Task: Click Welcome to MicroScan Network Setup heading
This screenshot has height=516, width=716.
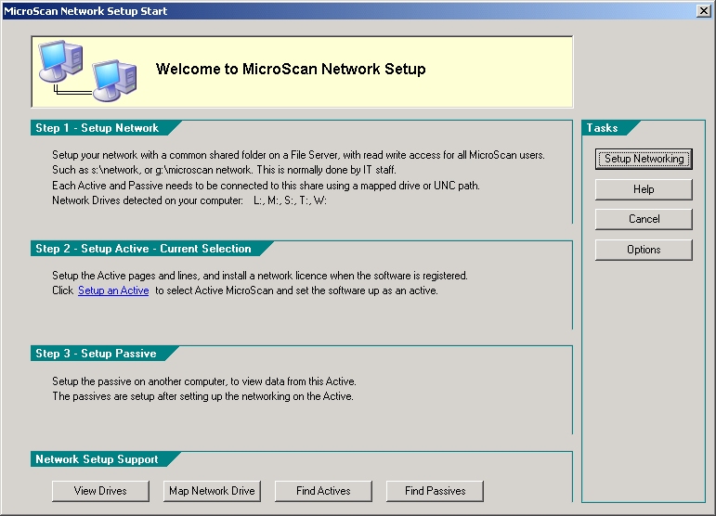Action: (x=291, y=69)
